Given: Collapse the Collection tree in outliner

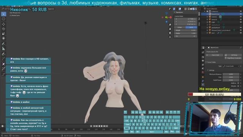Looking at the screenshot, I should [205, 11].
